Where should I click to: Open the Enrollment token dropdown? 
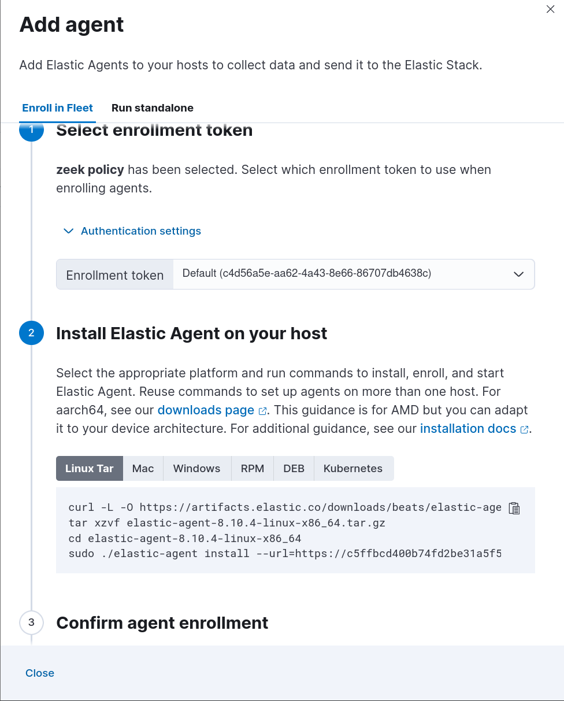click(352, 274)
